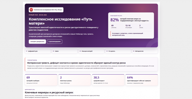Viewport: 192px width, 99px height.
Task: Switch to the «Методология» tab
Action: coord(145,51)
